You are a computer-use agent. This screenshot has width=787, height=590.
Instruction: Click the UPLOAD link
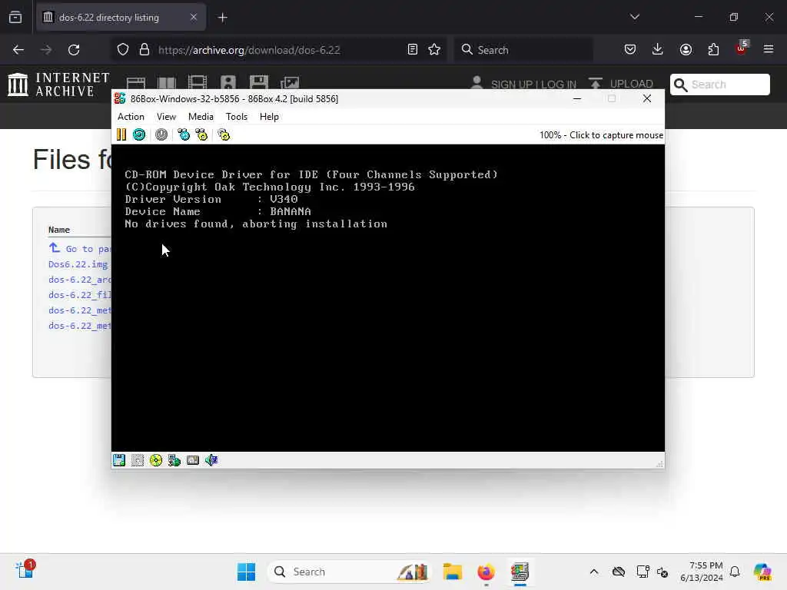[x=632, y=84]
